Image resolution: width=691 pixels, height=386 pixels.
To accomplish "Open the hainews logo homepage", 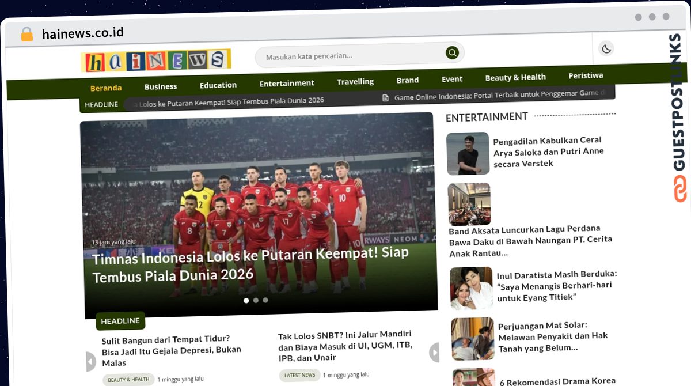I will (156, 60).
